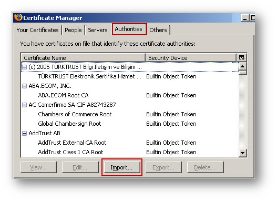Sort by Security Device column header
This screenshot has width=277, height=201.
(191, 58)
